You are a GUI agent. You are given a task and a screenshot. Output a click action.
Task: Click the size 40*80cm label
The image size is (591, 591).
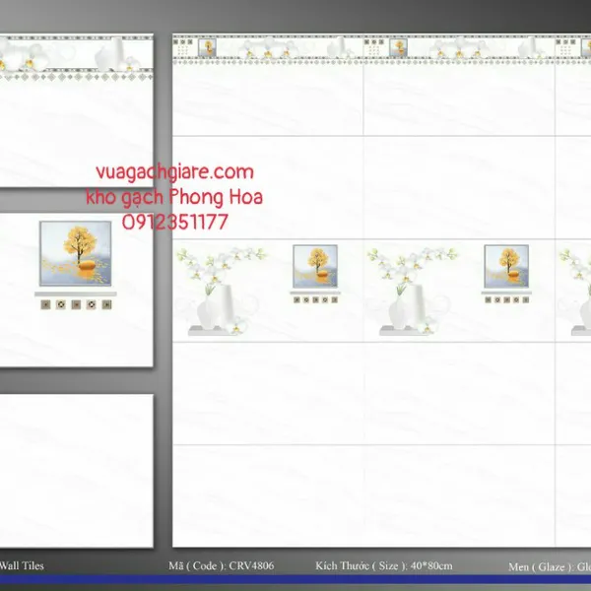click(x=384, y=566)
